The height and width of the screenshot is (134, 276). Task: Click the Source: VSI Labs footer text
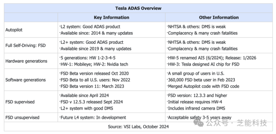138,126
